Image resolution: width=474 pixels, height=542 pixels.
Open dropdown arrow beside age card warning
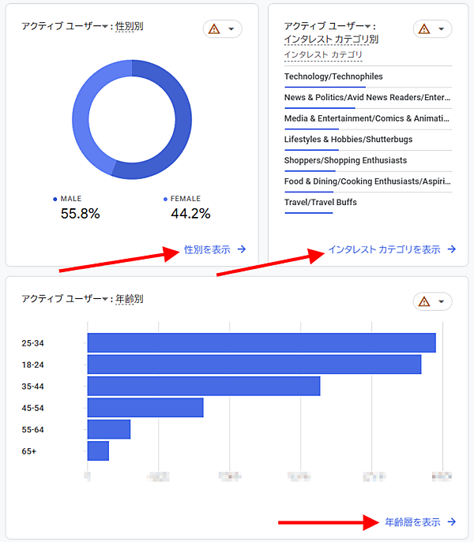(441, 301)
